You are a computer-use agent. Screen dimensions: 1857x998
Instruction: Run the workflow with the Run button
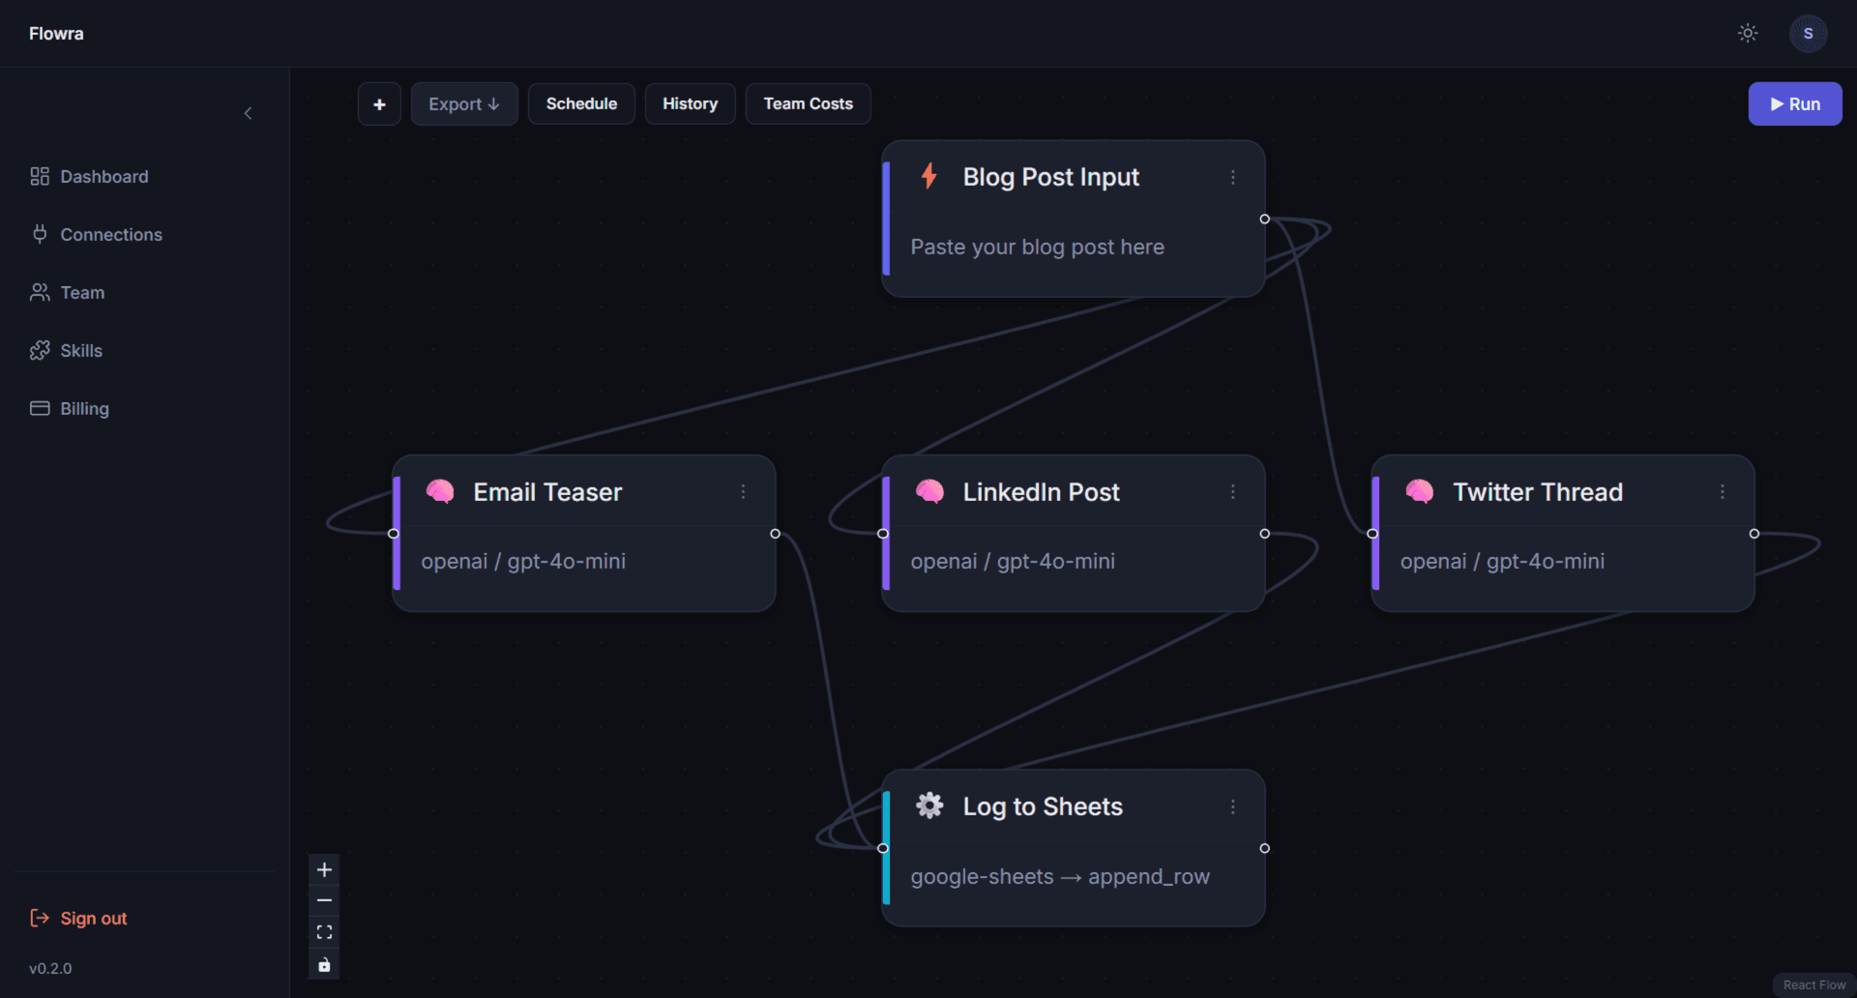click(x=1795, y=103)
